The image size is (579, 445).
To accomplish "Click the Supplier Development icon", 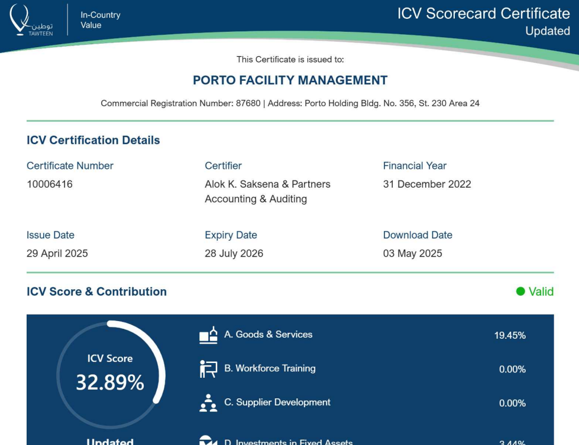I will [x=208, y=403].
